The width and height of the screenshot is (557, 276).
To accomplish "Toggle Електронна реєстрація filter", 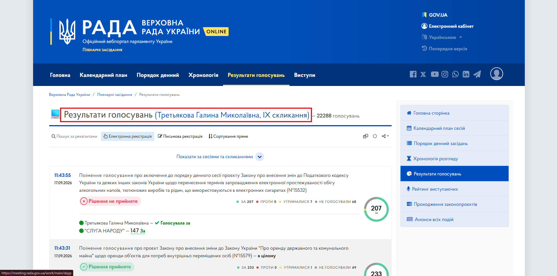I will tap(128, 136).
